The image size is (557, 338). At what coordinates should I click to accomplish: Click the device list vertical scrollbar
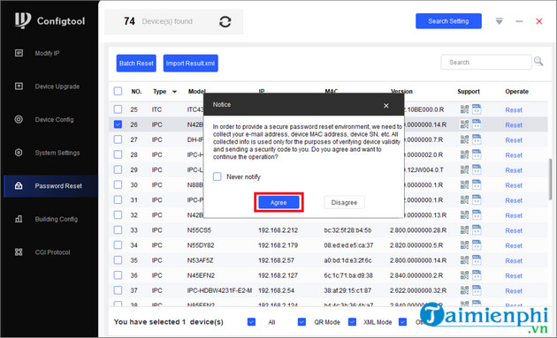tap(551, 179)
